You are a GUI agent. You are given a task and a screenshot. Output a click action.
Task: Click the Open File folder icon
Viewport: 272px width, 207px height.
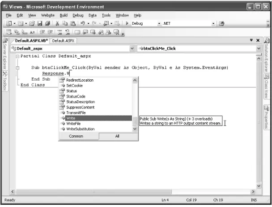[x=32, y=23]
